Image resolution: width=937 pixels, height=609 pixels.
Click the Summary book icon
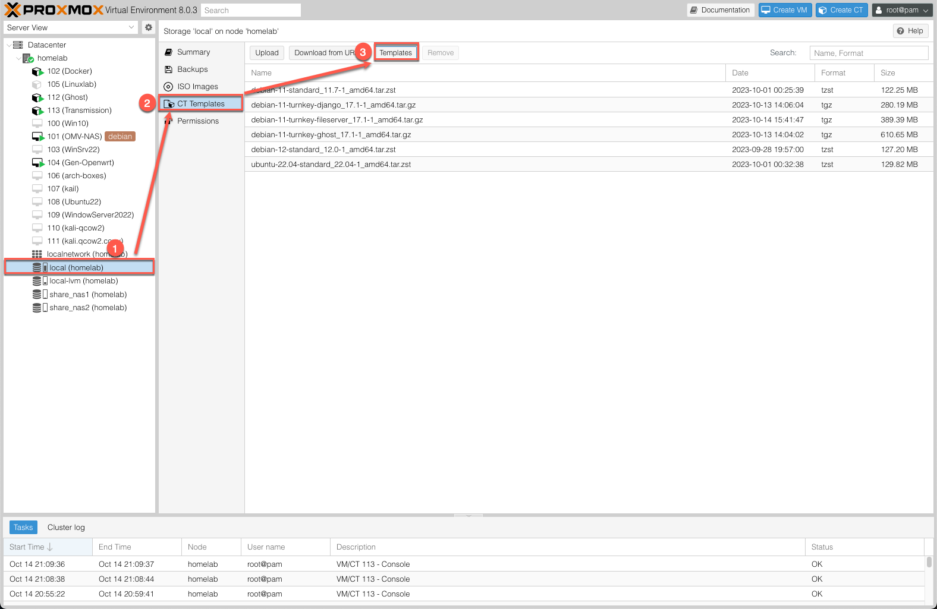[x=168, y=52]
